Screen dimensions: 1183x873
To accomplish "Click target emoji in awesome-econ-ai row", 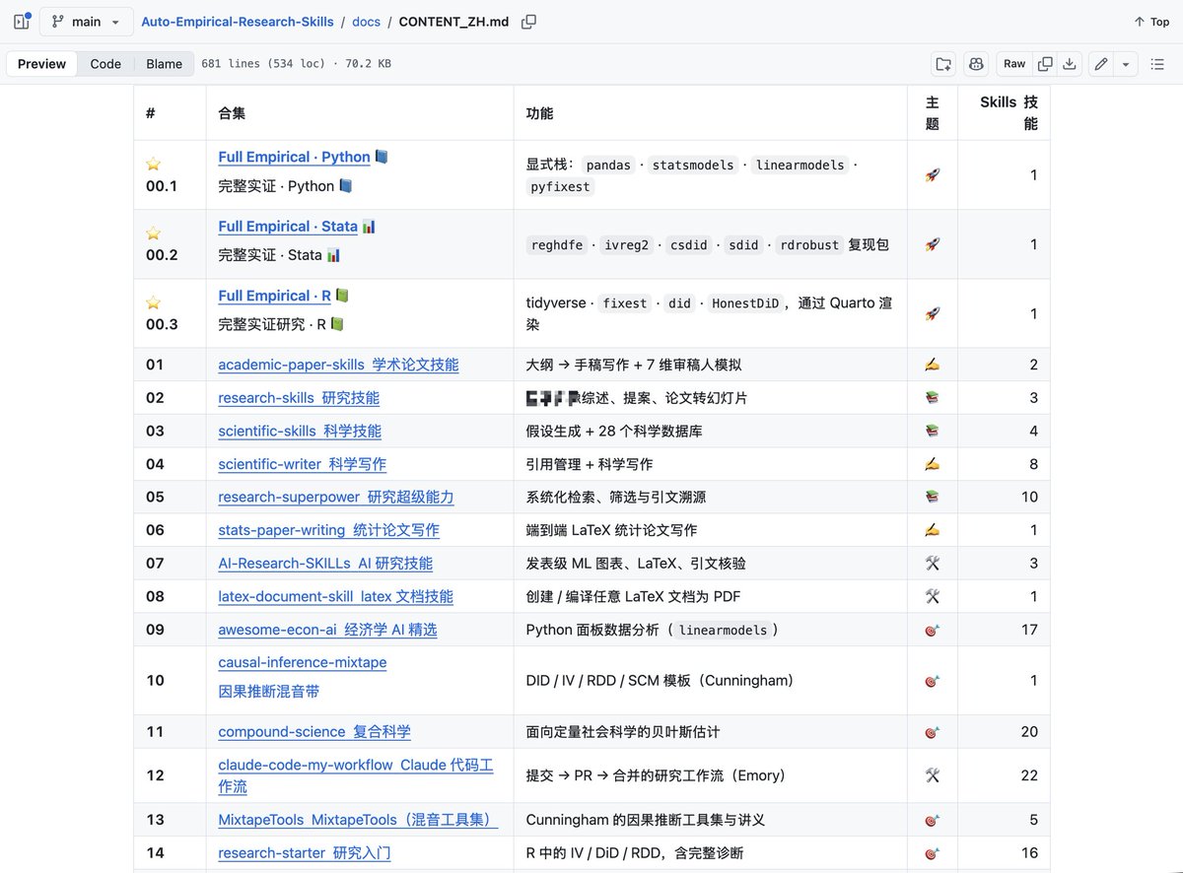I will pos(933,630).
